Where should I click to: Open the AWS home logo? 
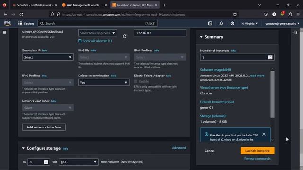point(8,23)
